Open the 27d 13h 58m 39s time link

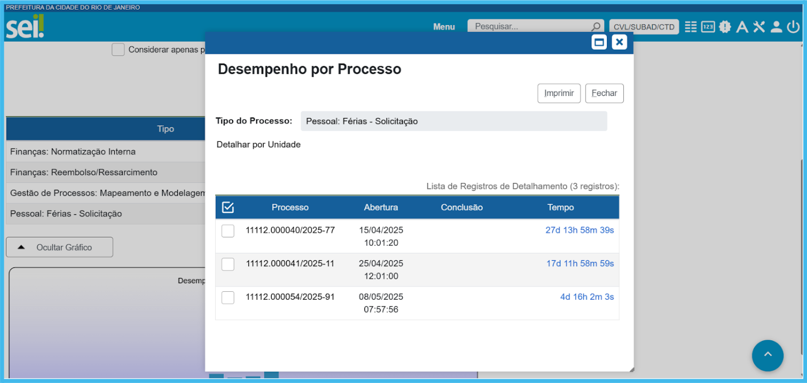coord(579,230)
